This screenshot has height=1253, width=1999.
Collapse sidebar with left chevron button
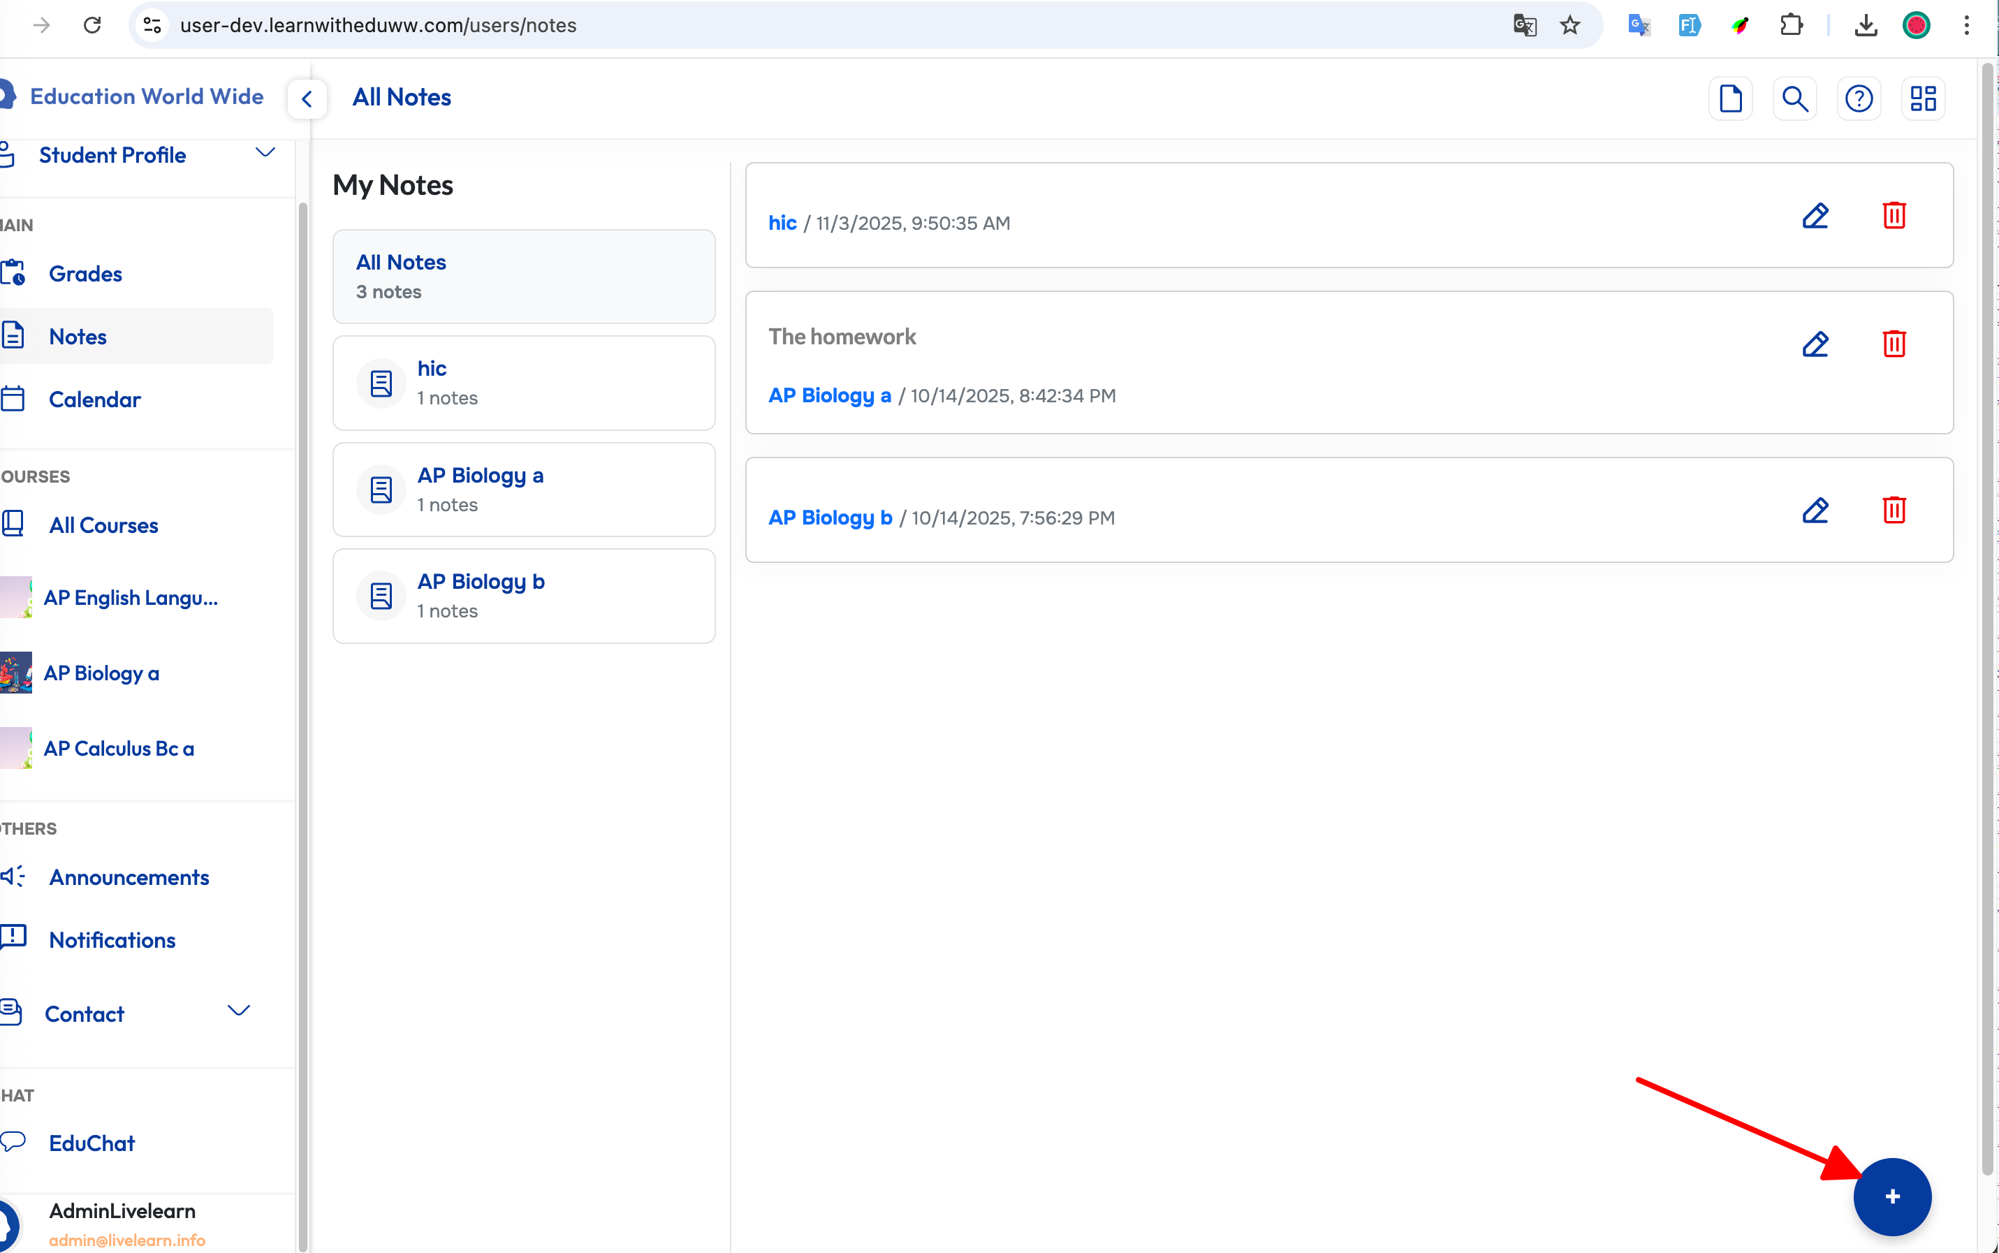point(307,98)
